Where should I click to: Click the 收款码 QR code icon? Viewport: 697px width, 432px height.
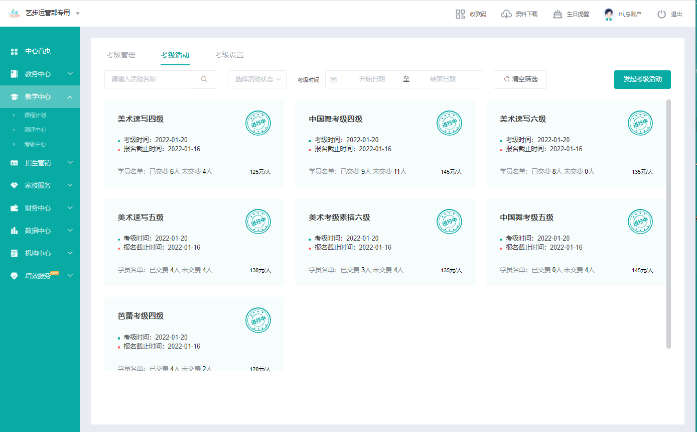[460, 14]
